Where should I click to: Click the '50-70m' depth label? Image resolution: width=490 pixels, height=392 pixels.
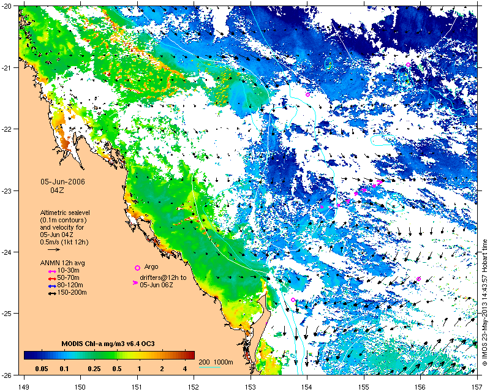(68, 278)
